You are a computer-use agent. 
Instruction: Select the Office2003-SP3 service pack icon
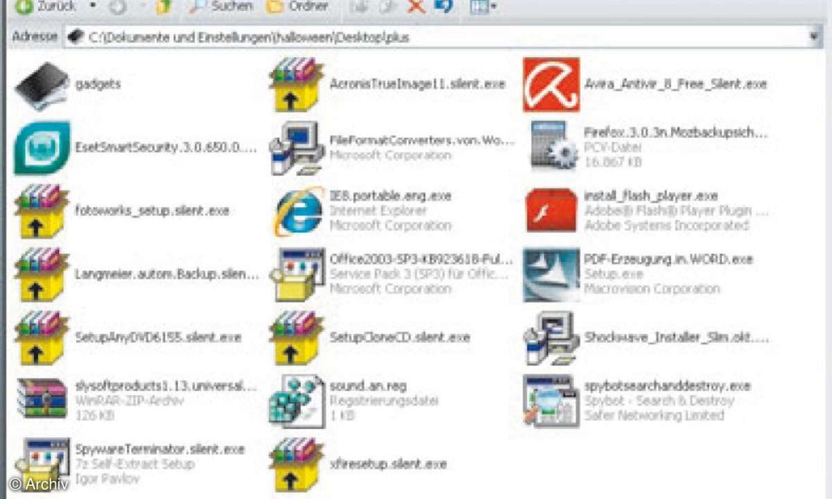[x=300, y=274]
